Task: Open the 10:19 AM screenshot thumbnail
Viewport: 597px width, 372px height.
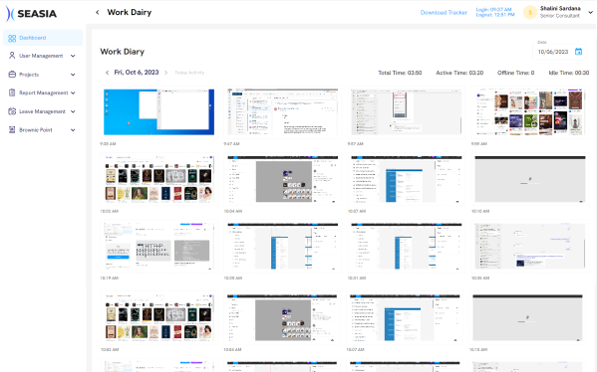Action: pos(158,247)
